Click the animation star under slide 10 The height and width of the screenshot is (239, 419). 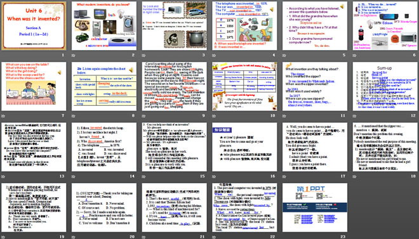tap(214, 116)
